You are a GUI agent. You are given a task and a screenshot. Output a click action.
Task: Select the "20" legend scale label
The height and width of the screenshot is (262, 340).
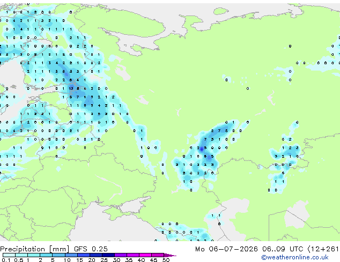point(92,260)
